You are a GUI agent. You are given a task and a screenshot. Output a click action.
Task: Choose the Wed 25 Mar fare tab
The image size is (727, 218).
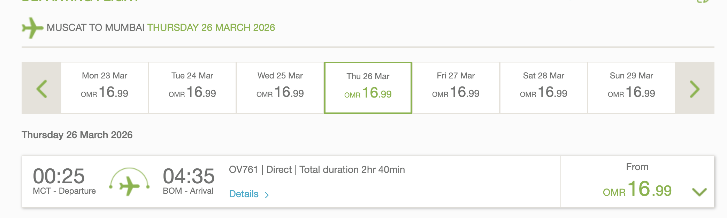(280, 87)
